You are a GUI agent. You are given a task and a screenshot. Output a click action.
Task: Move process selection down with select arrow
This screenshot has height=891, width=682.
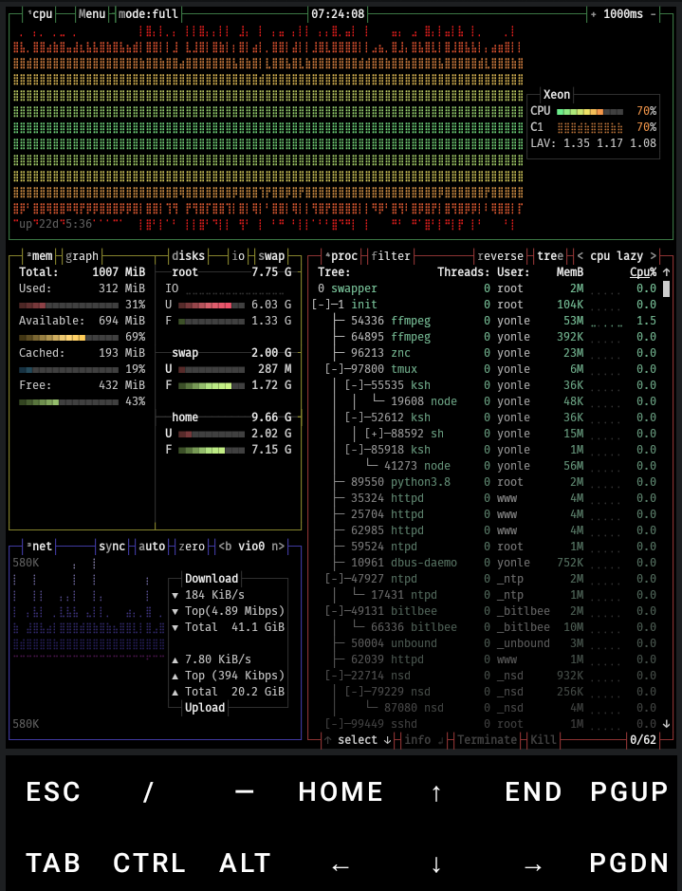click(x=387, y=740)
